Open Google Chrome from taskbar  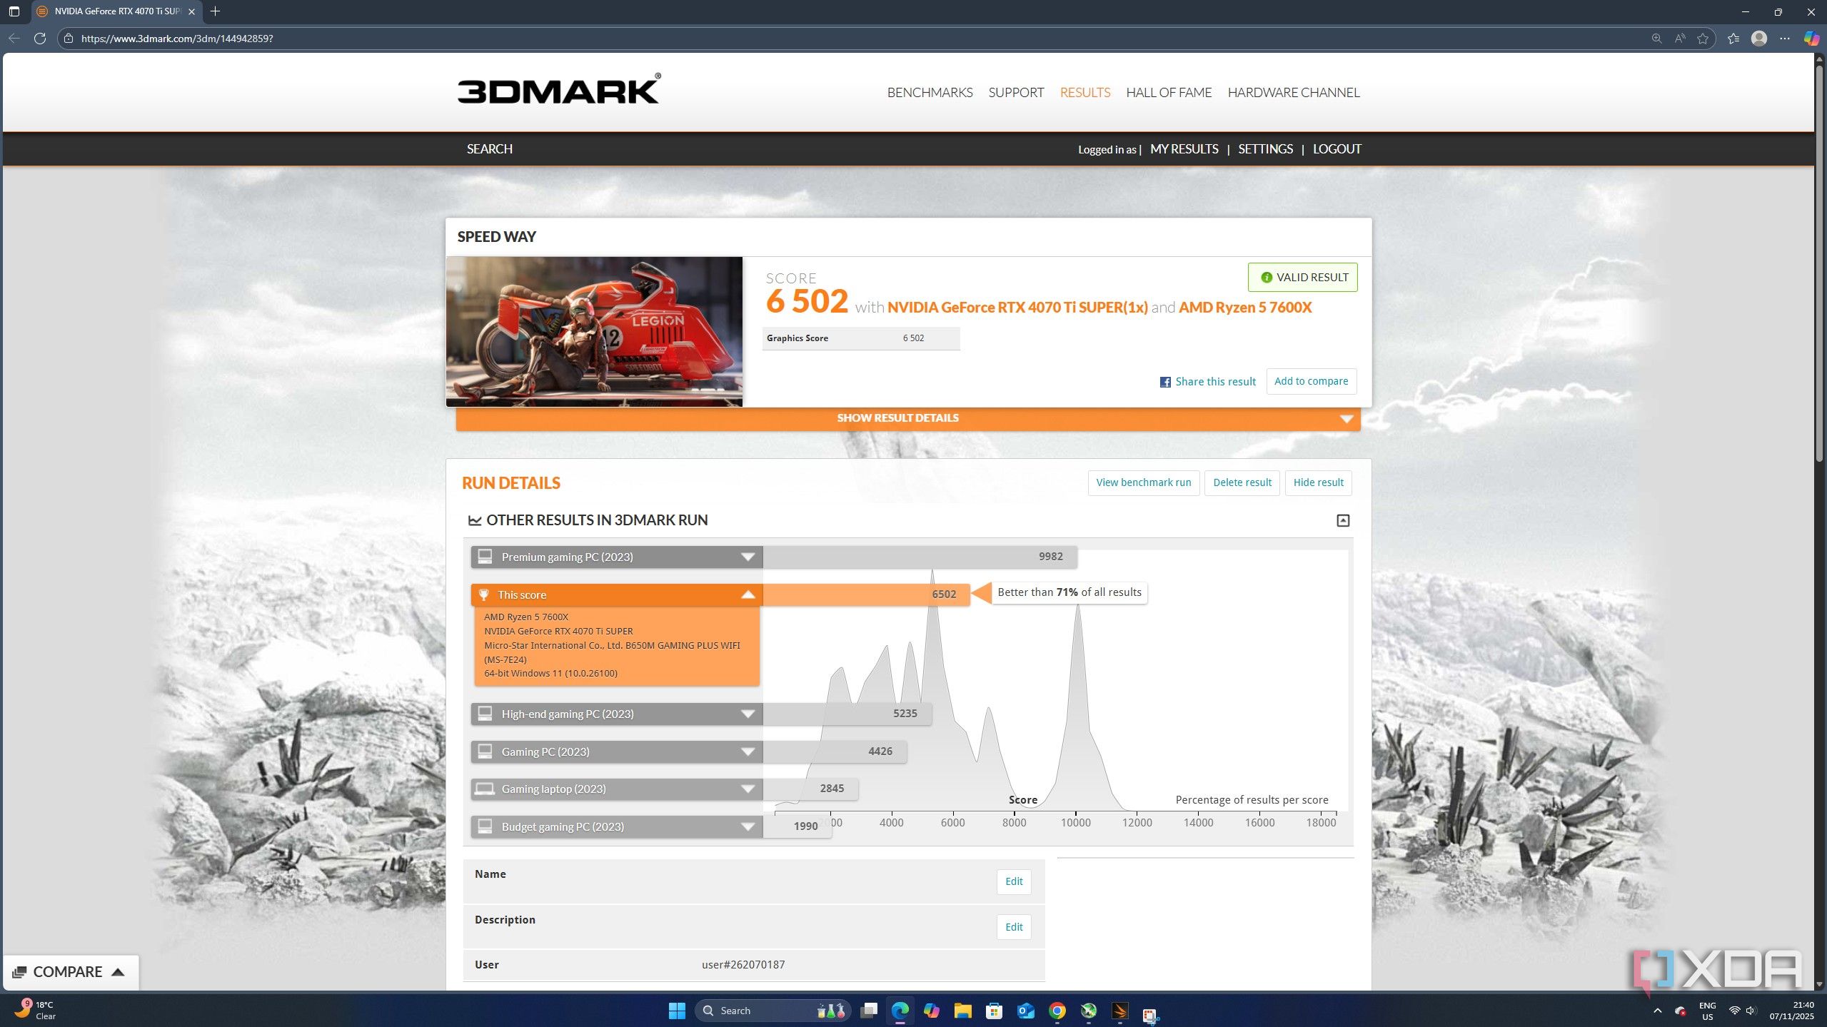(x=1057, y=1010)
